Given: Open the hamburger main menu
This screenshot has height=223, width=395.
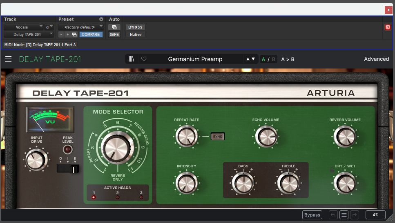Looking at the screenshot, I should (x=8, y=59).
